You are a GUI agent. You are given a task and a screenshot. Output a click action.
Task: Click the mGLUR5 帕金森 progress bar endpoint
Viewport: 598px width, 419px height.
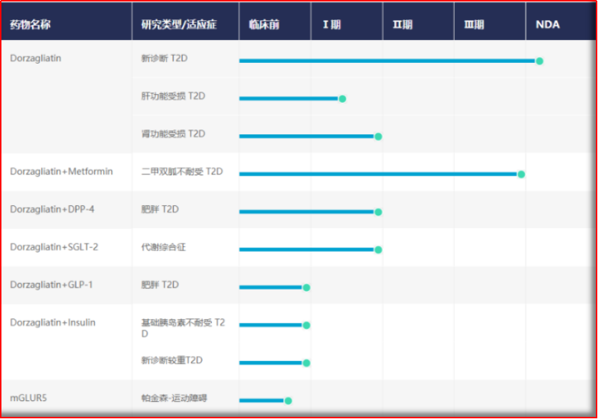pyautogui.click(x=289, y=400)
